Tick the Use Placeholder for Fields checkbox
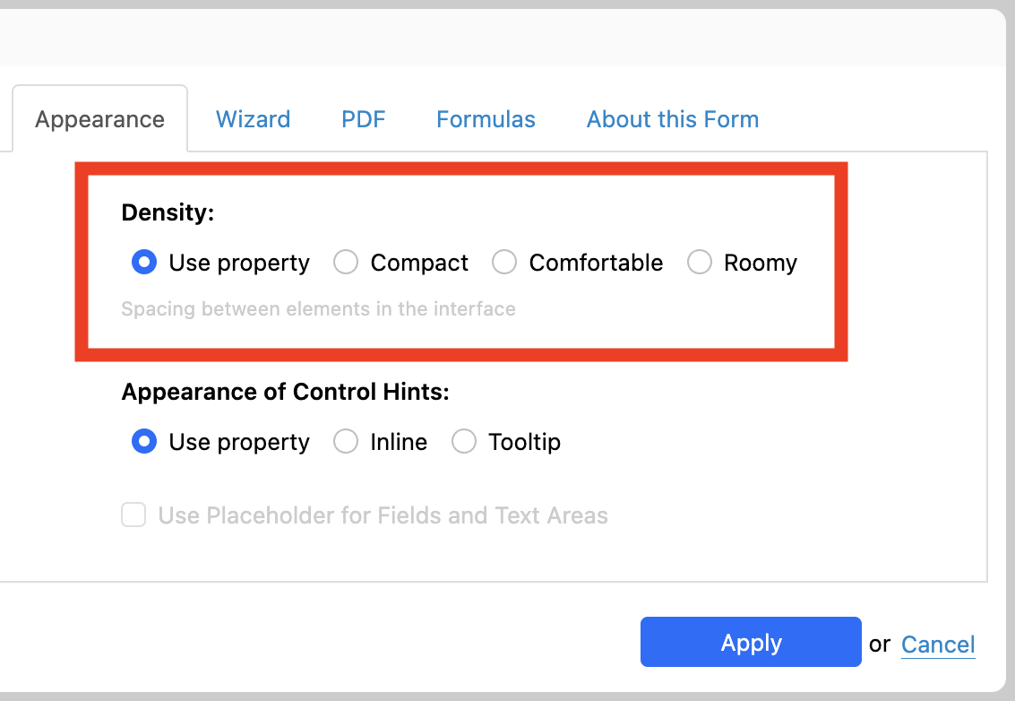 coord(133,515)
